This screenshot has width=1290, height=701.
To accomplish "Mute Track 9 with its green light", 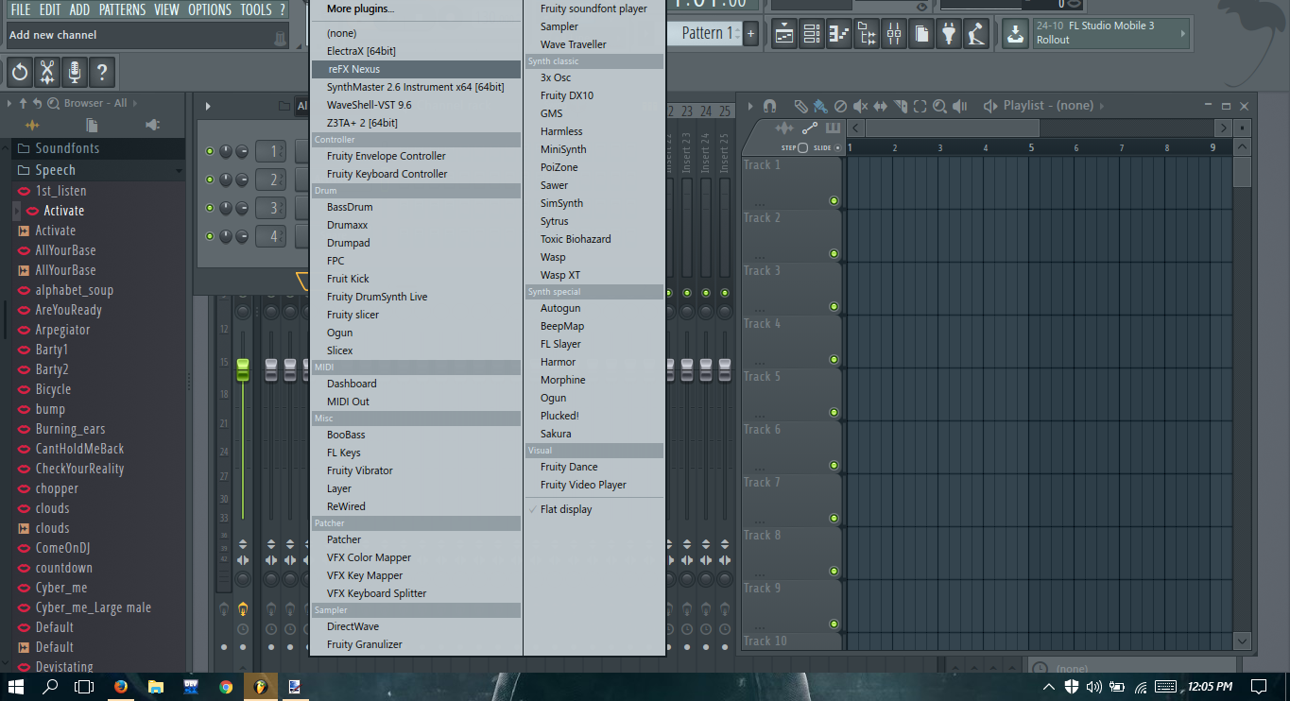I will tap(834, 624).
